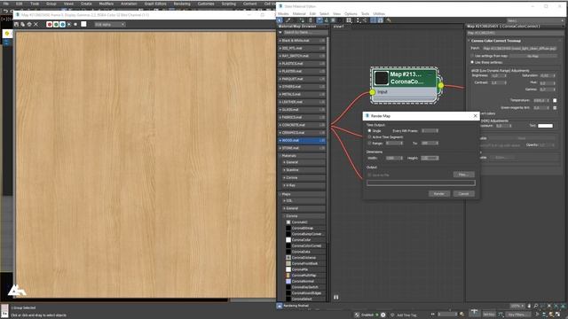
Task: Open the Options menu in Slate Material Editor
Action: pyautogui.click(x=351, y=14)
